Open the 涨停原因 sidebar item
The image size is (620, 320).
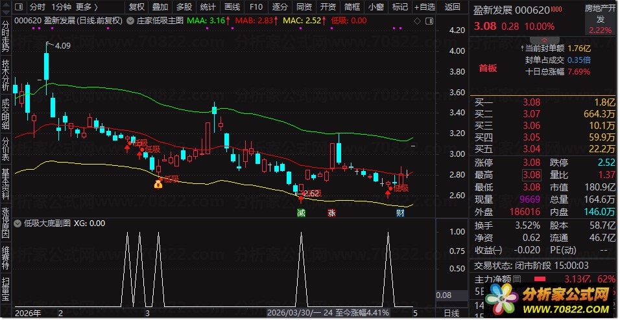(6, 223)
